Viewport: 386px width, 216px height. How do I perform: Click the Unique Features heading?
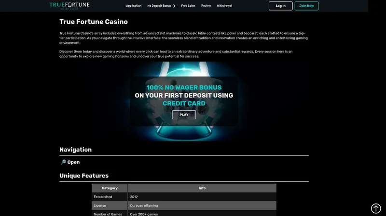84,176
